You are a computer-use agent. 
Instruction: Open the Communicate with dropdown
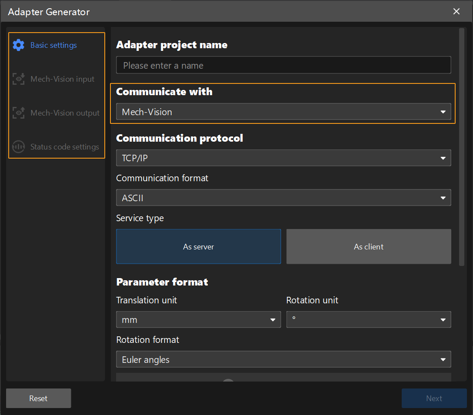point(283,112)
